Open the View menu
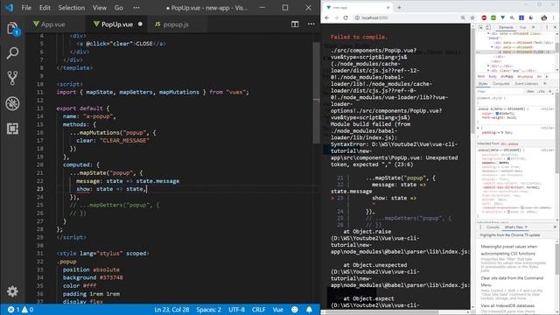The width and height of the screenshot is (560, 315). [x=100, y=8]
